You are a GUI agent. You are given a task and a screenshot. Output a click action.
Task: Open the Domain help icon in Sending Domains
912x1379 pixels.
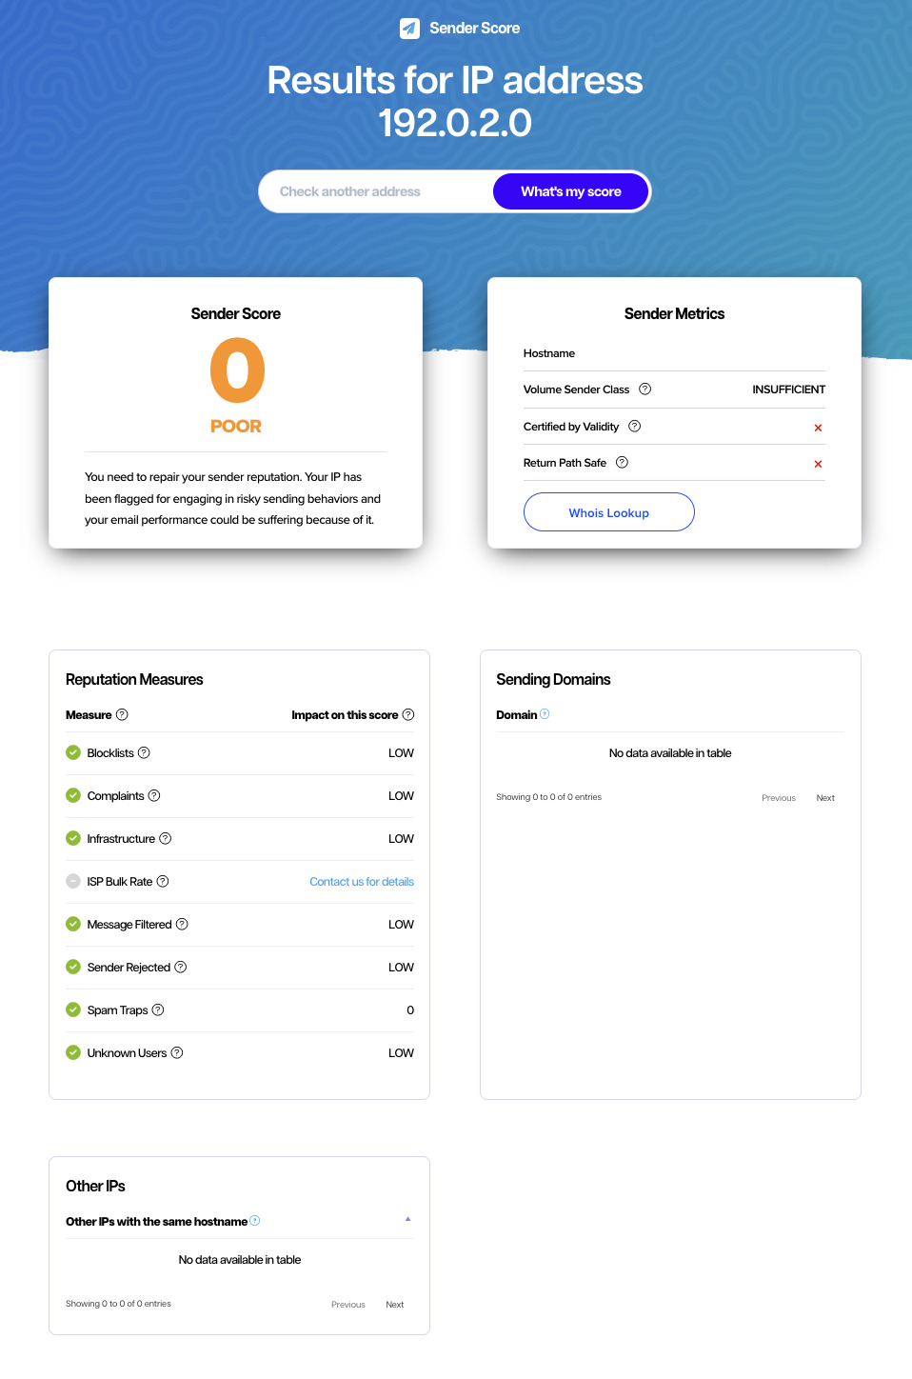coord(544,714)
